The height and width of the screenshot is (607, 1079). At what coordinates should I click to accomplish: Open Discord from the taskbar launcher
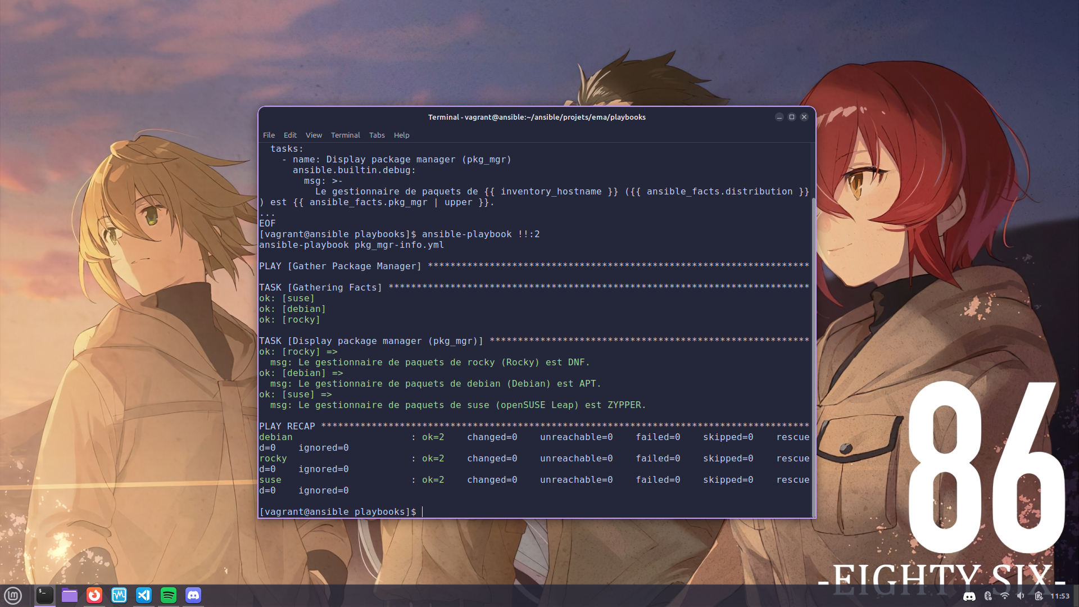click(193, 595)
